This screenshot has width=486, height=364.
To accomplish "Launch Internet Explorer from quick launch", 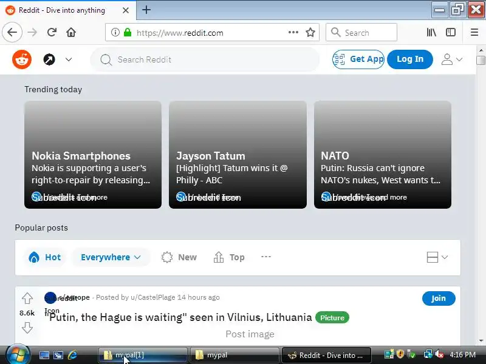I will pos(72,355).
